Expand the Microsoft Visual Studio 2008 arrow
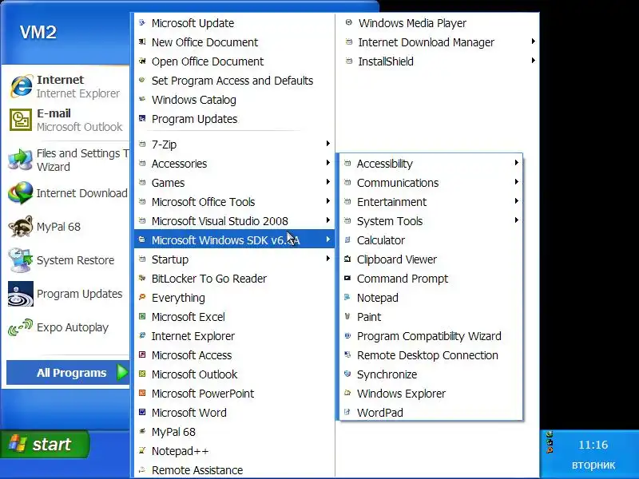This screenshot has width=639, height=479. (328, 220)
